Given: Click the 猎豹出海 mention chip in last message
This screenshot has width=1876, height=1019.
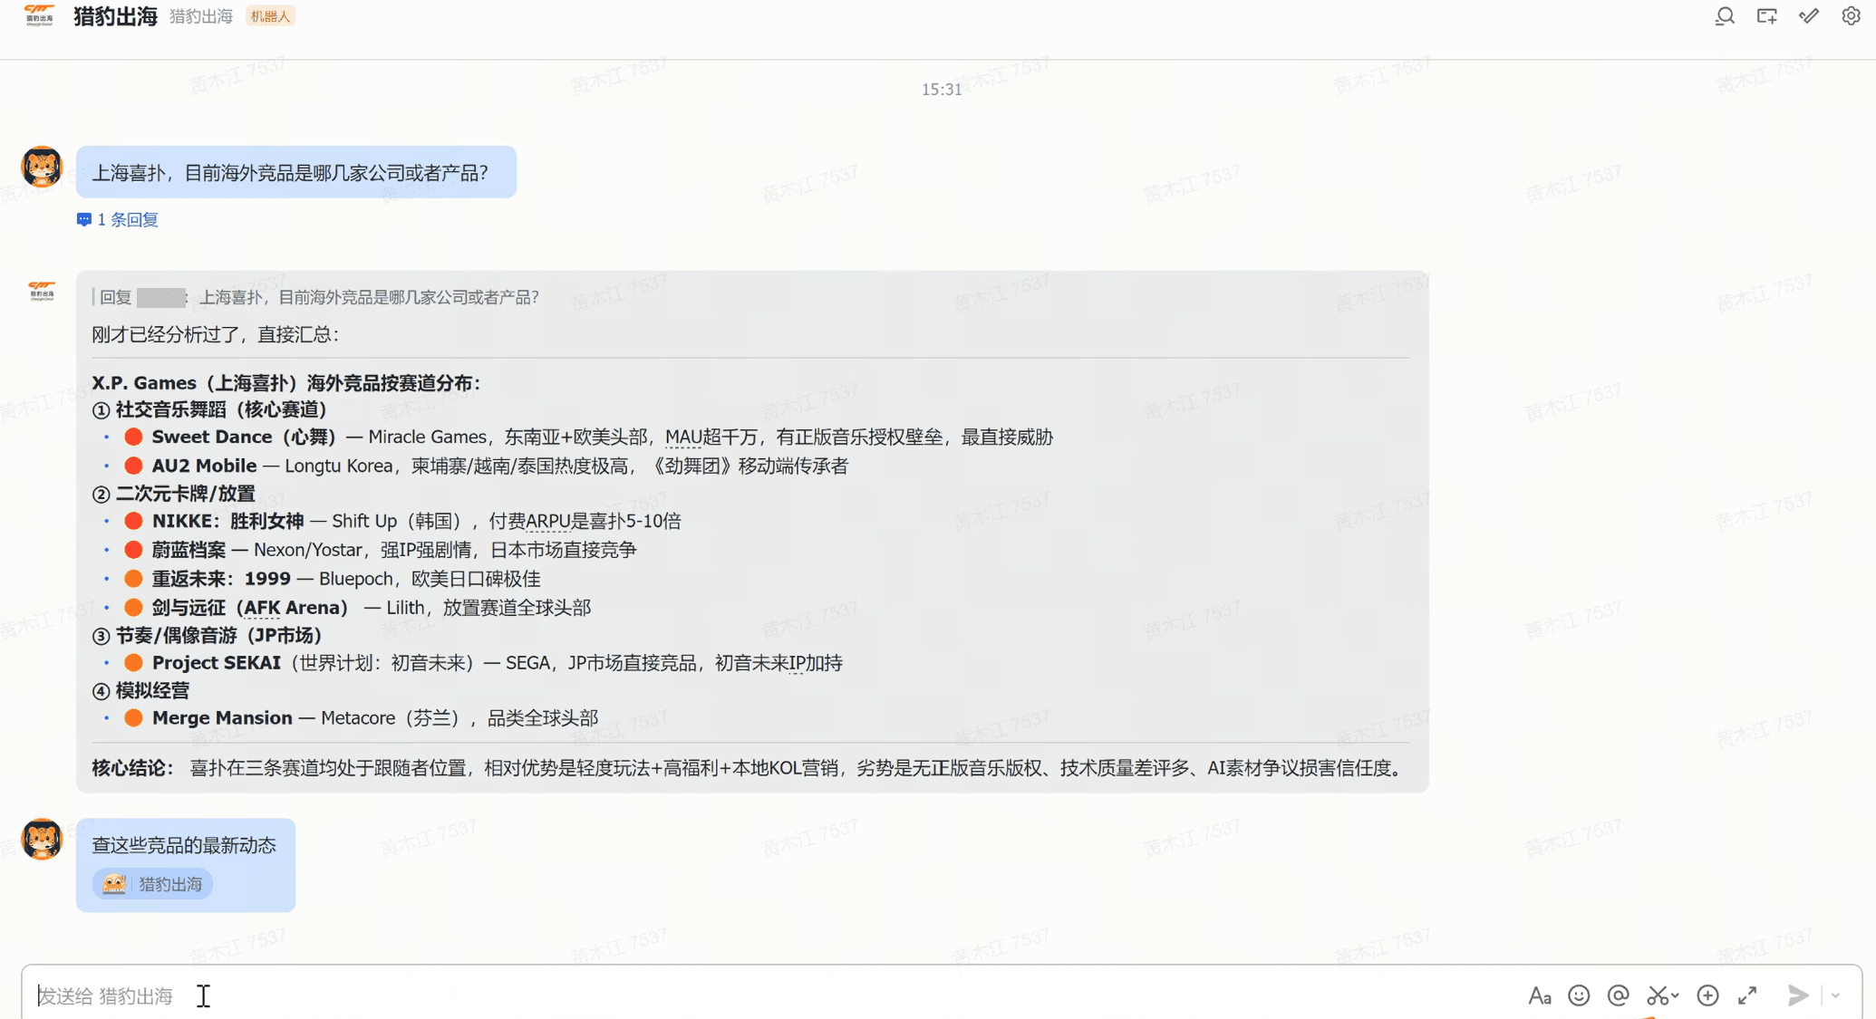Looking at the screenshot, I should coord(153,884).
